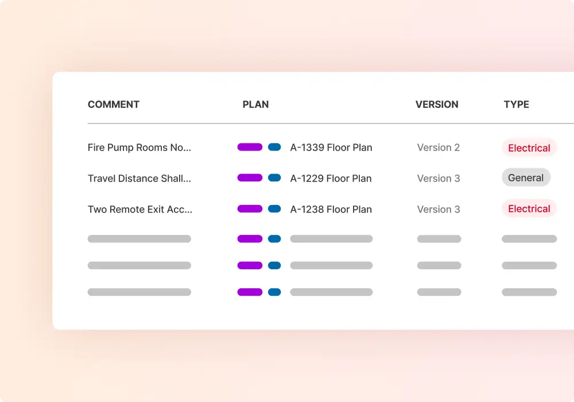Screen dimensions: 574x402
Task: Click Version 3 for A-1229 Floor Plan
Action: 439,179
